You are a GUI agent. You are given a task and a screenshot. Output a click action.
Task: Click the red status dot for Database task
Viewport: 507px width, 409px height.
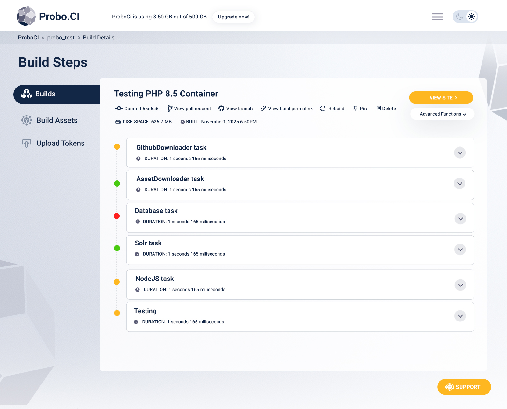pos(117,216)
